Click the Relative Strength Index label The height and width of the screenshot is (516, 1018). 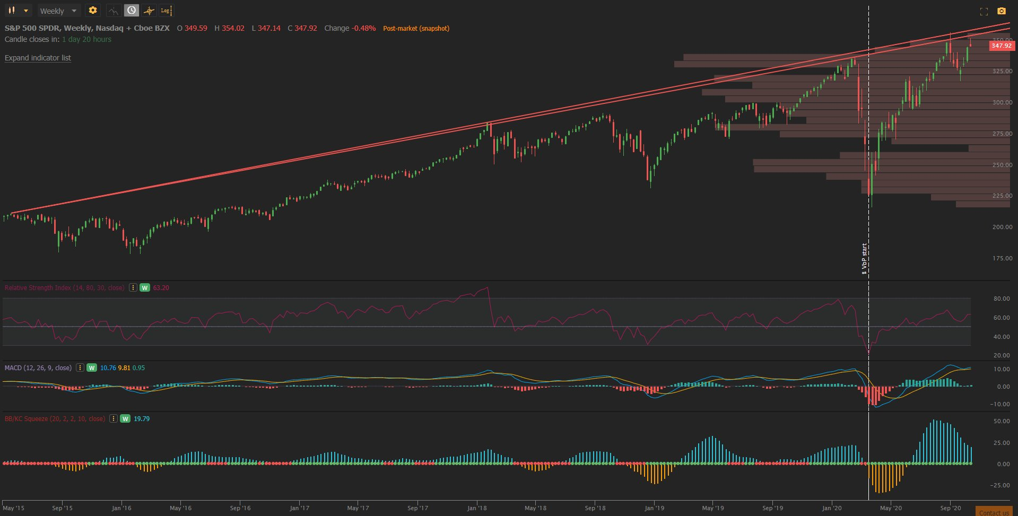64,287
